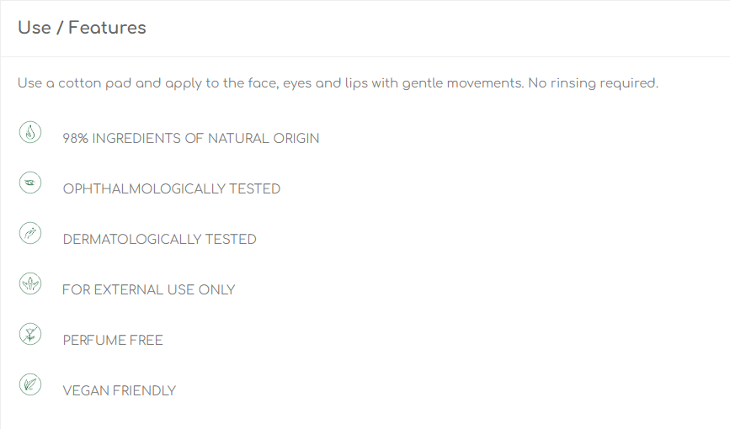730x429 pixels.
Task: Click the 'gentle movements' phrase in the instructions
Action: tap(463, 83)
